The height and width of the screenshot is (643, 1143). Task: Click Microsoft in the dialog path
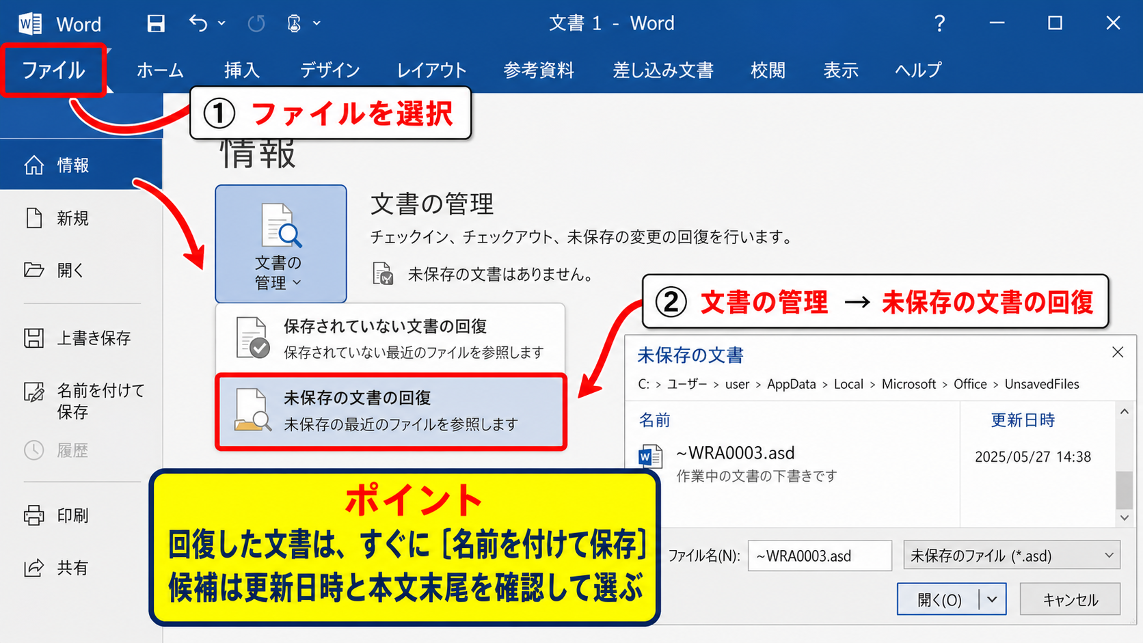(909, 384)
